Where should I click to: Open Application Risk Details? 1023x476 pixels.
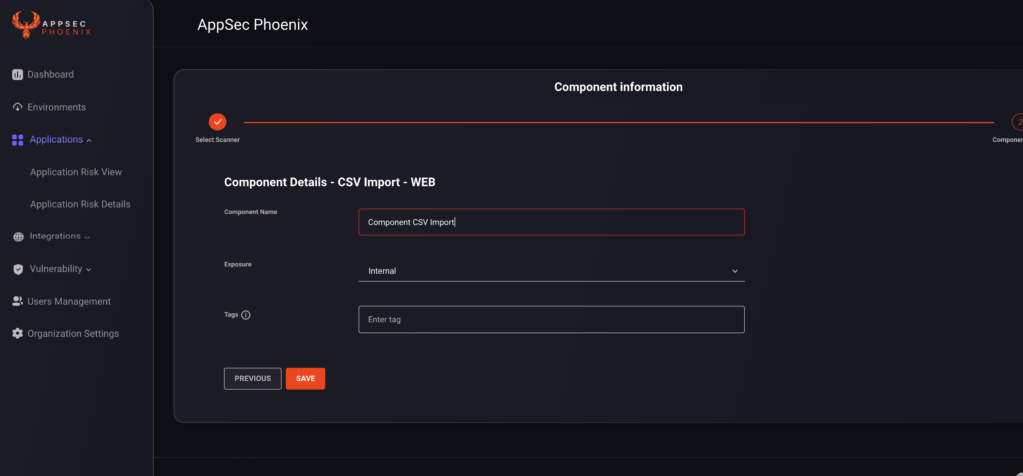tap(80, 204)
